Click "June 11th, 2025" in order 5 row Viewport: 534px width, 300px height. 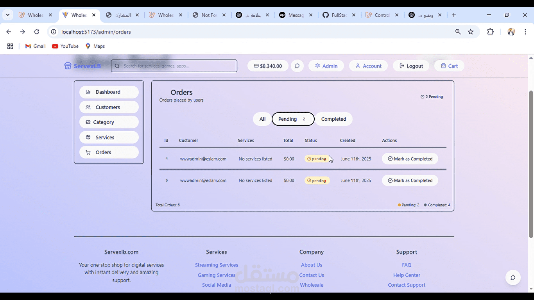coord(356,180)
